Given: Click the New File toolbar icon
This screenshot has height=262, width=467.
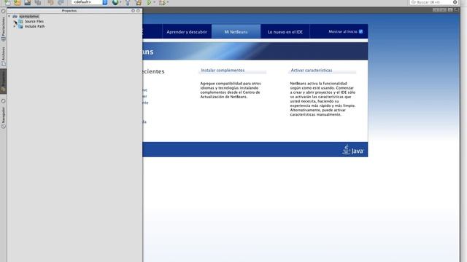Looking at the screenshot, I should 7,2.
